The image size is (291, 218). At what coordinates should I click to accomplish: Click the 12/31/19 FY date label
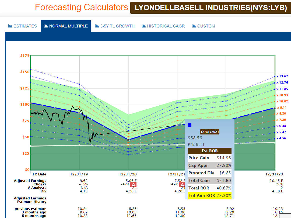coord(79,174)
